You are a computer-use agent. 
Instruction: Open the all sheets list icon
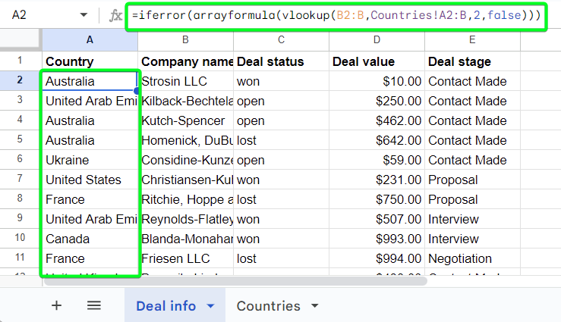(93, 305)
